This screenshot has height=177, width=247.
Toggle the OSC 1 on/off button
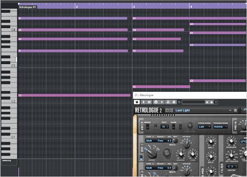point(141,158)
